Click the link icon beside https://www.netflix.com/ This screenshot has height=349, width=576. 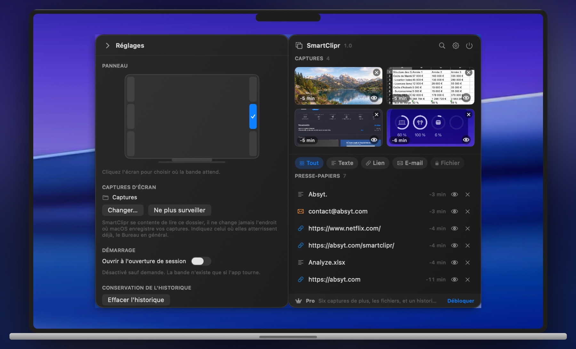click(300, 228)
